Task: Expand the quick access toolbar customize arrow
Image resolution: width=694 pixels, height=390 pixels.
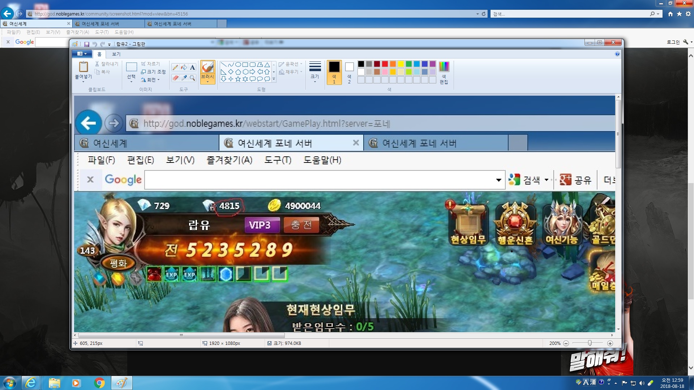Action: 109,44
